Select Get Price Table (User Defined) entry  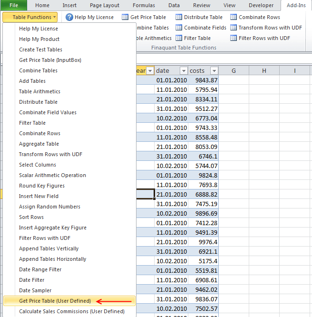[69, 301]
